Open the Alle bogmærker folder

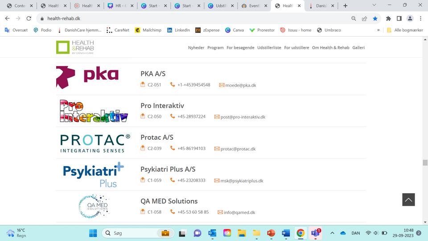point(405,30)
